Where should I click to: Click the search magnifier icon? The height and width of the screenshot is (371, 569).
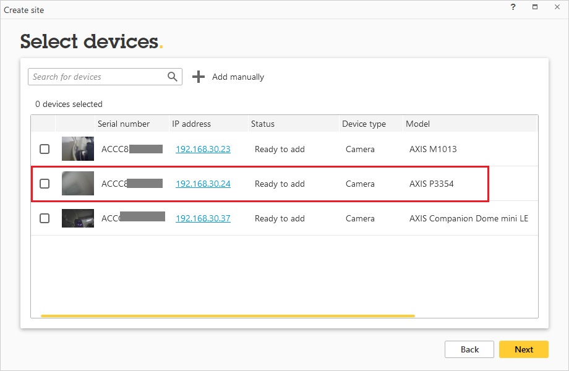[173, 77]
